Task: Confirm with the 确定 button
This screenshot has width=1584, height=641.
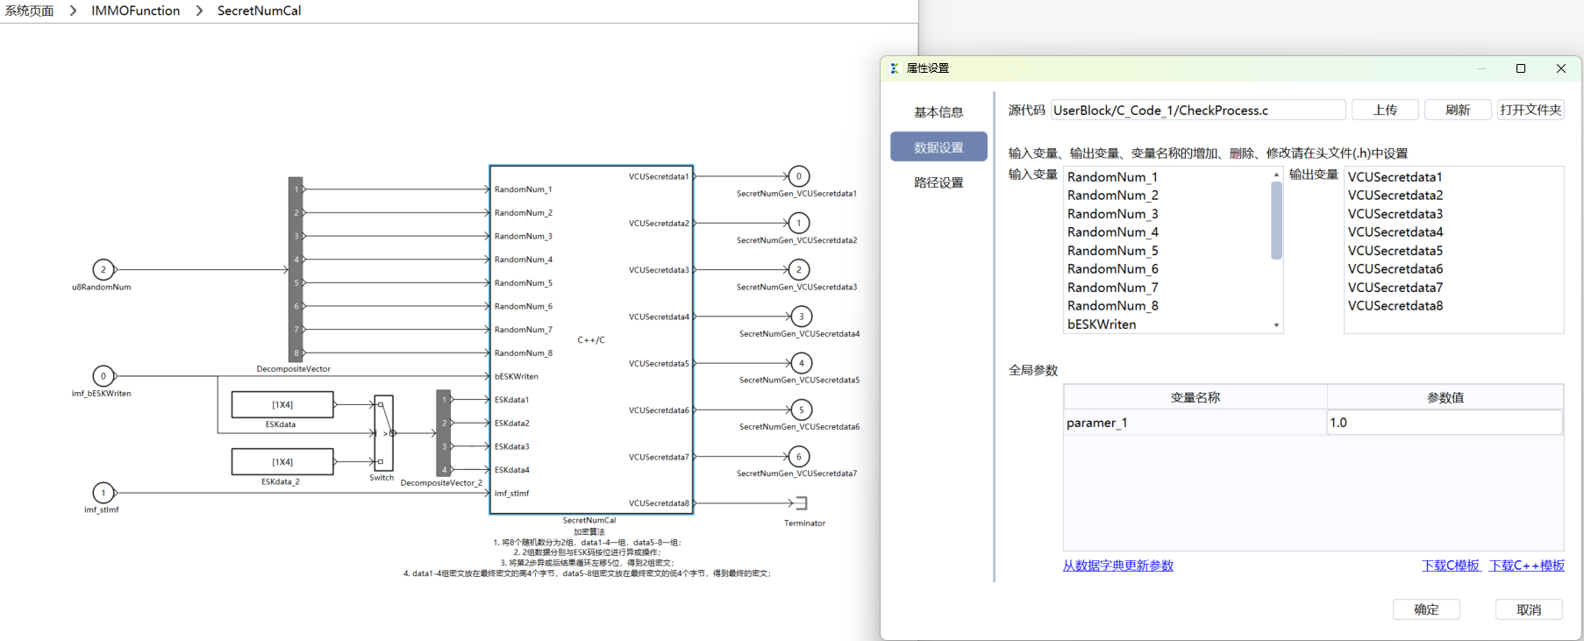Action: click(x=1426, y=609)
